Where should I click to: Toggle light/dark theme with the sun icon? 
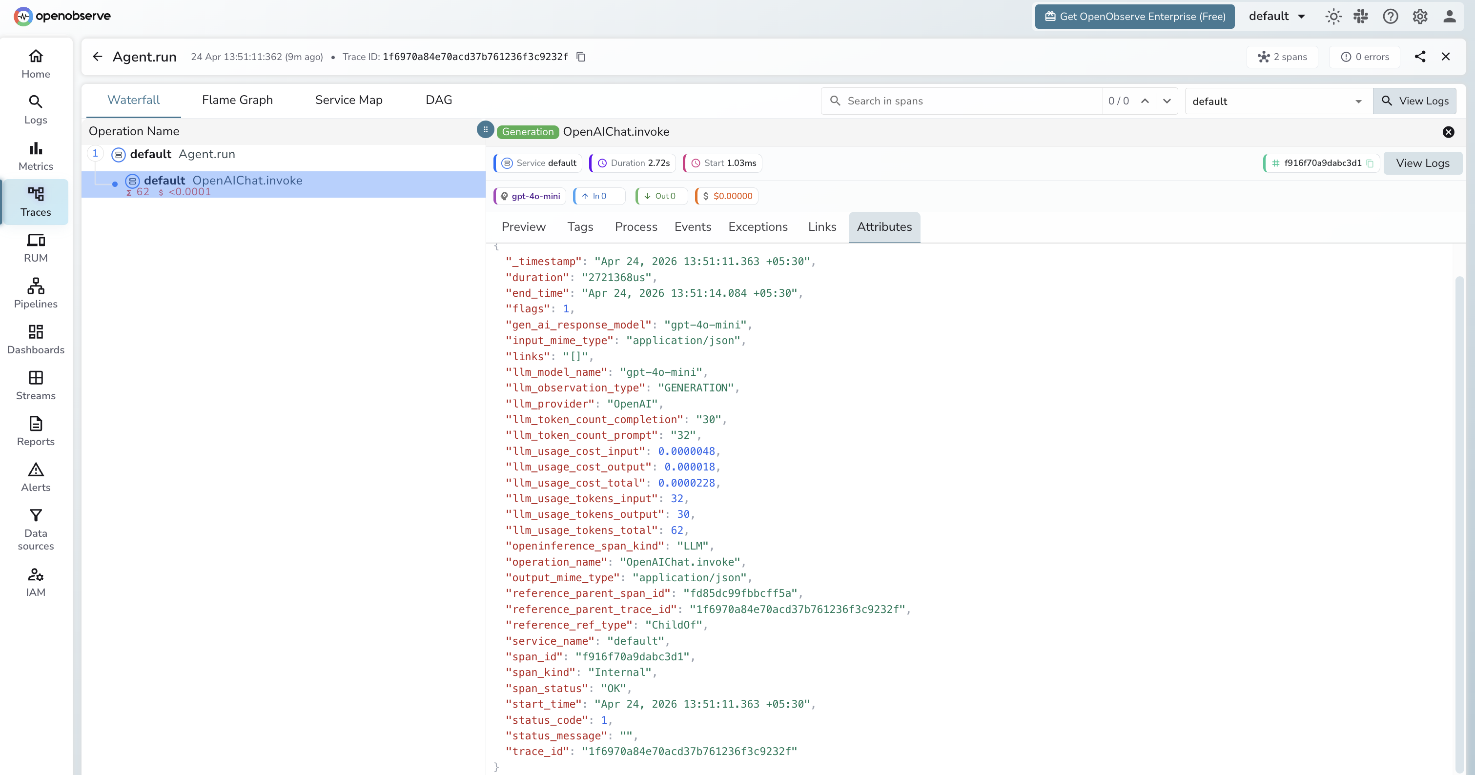click(1333, 16)
